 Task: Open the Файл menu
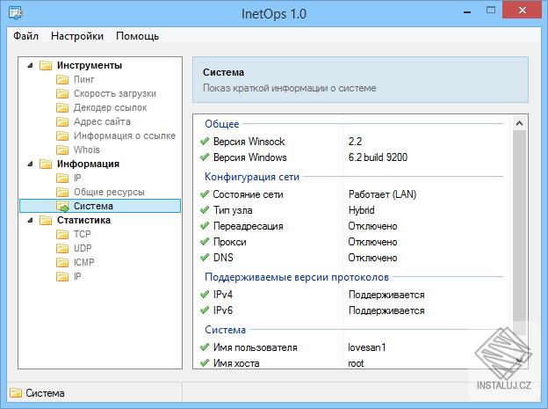pyautogui.click(x=26, y=36)
